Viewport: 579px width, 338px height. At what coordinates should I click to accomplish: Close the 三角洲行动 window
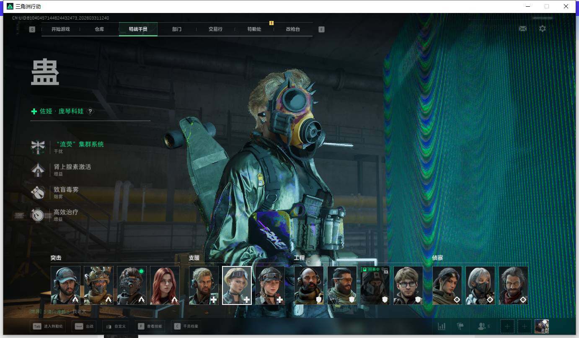point(566,6)
